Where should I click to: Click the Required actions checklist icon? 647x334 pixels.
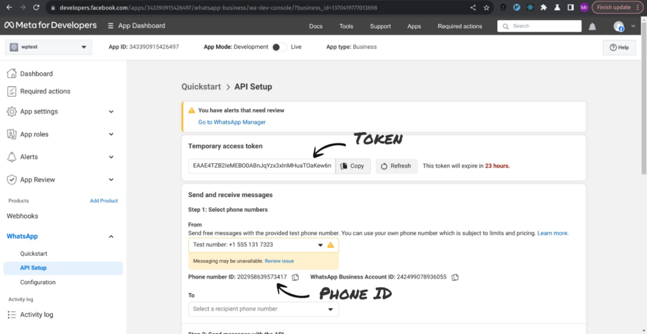pyautogui.click(x=12, y=91)
